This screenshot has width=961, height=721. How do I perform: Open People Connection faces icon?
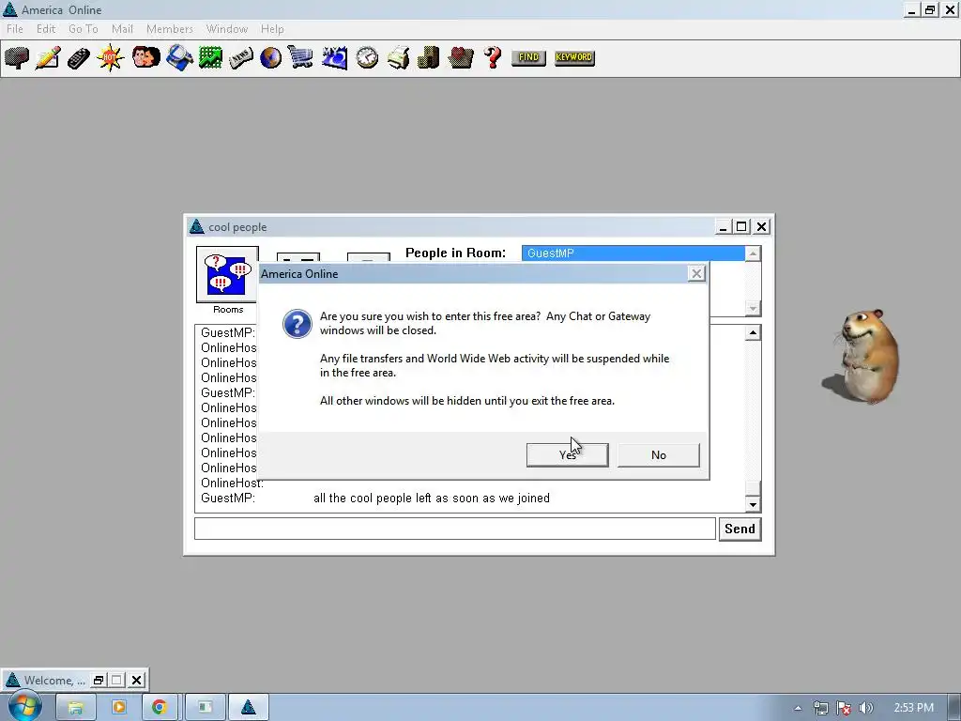click(x=145, y=57)
